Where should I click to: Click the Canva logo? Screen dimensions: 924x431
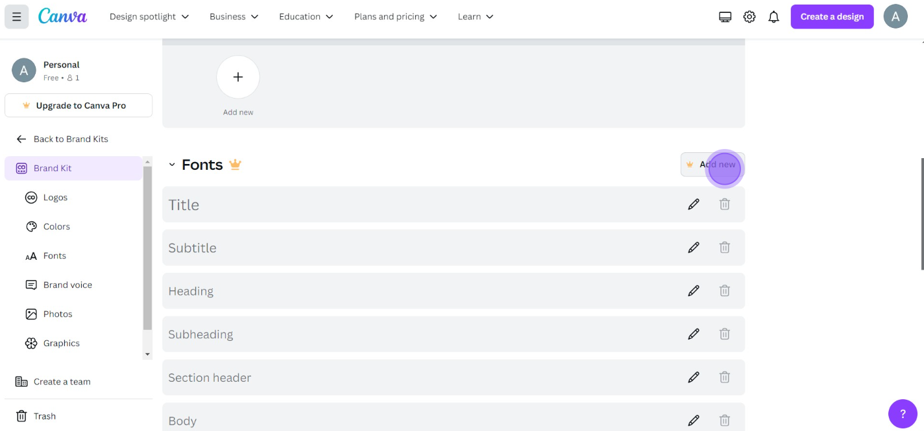(62, 16)
